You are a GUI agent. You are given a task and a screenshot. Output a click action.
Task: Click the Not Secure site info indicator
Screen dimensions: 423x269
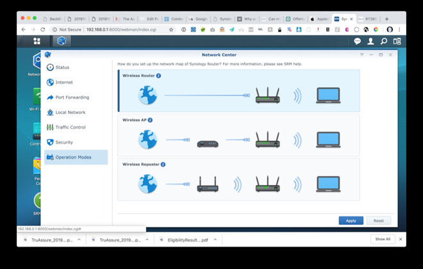point(67,29)
